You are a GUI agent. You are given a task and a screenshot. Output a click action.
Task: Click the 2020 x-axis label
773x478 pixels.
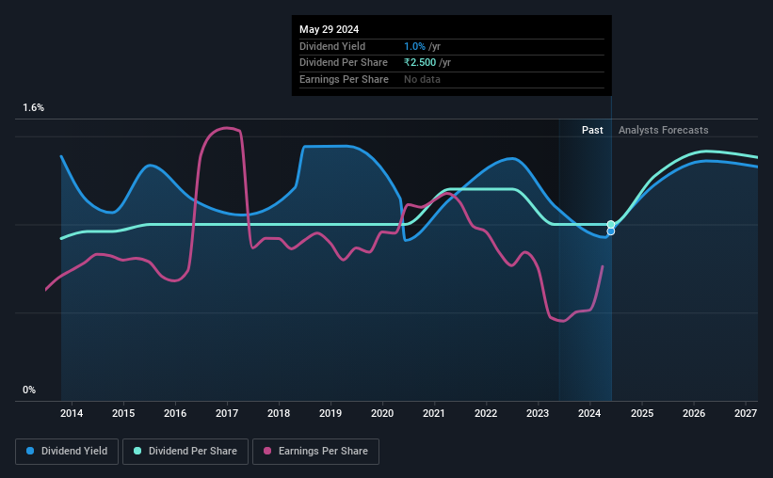pyautogui.click(x=382, y=413)
